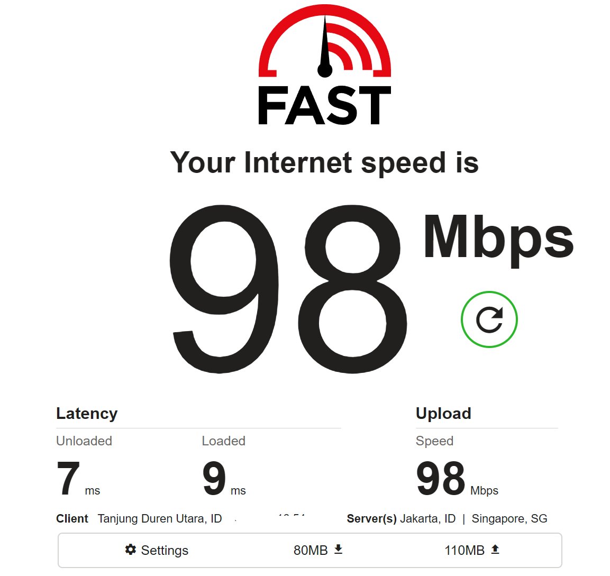Click the FAST speedometer logo

(325, 41)
